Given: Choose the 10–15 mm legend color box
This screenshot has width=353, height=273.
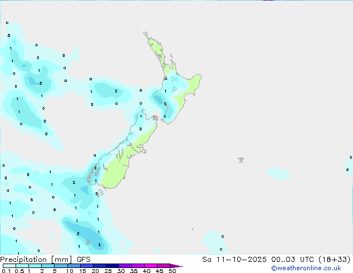Looking at the screenshot, I should (74, 266).
